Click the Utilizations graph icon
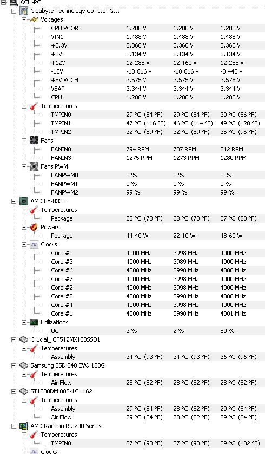The height and width of the screenshot is (454, 265). click(x=34, y=322)
